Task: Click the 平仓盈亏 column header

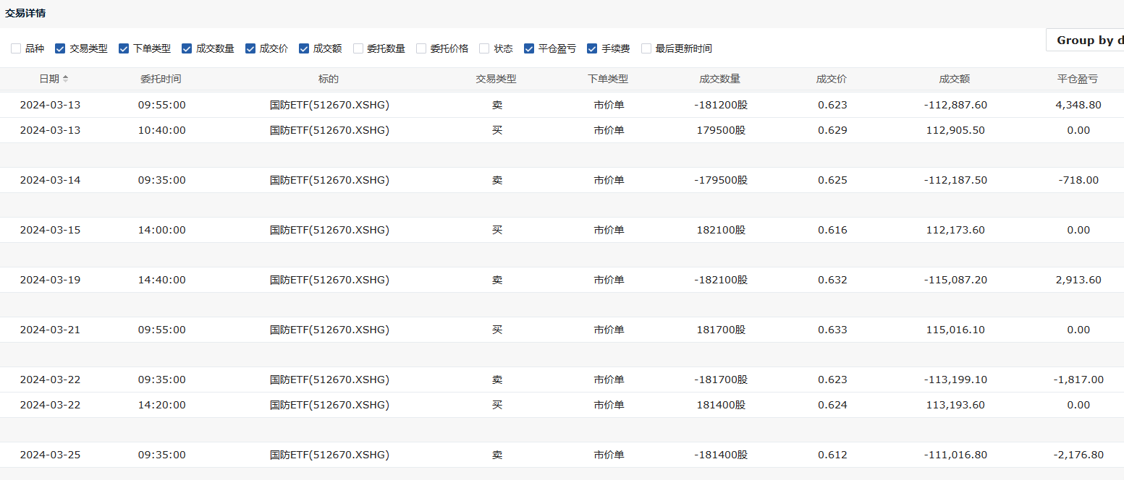Action: (1078, 79)
